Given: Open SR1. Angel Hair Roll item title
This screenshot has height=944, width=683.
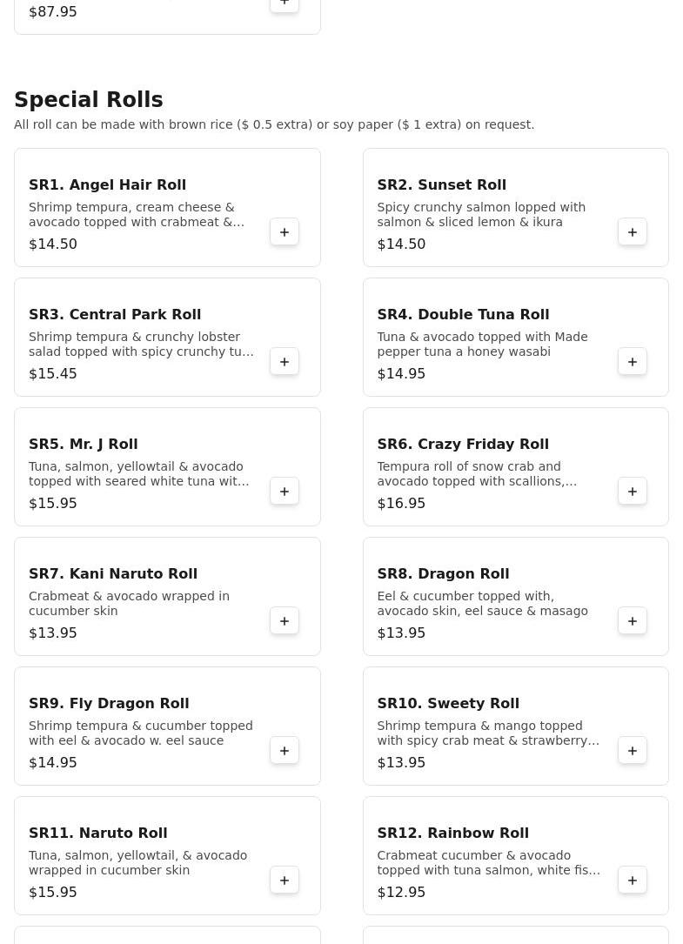Looking at the screenshot, I should [x=107, y=184].
